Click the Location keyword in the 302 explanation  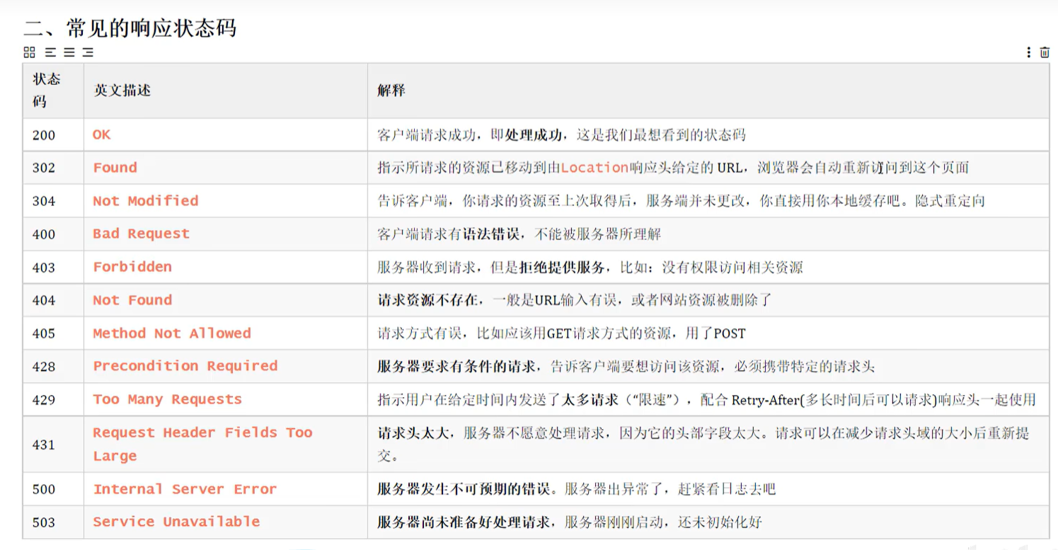pos(594,168)
